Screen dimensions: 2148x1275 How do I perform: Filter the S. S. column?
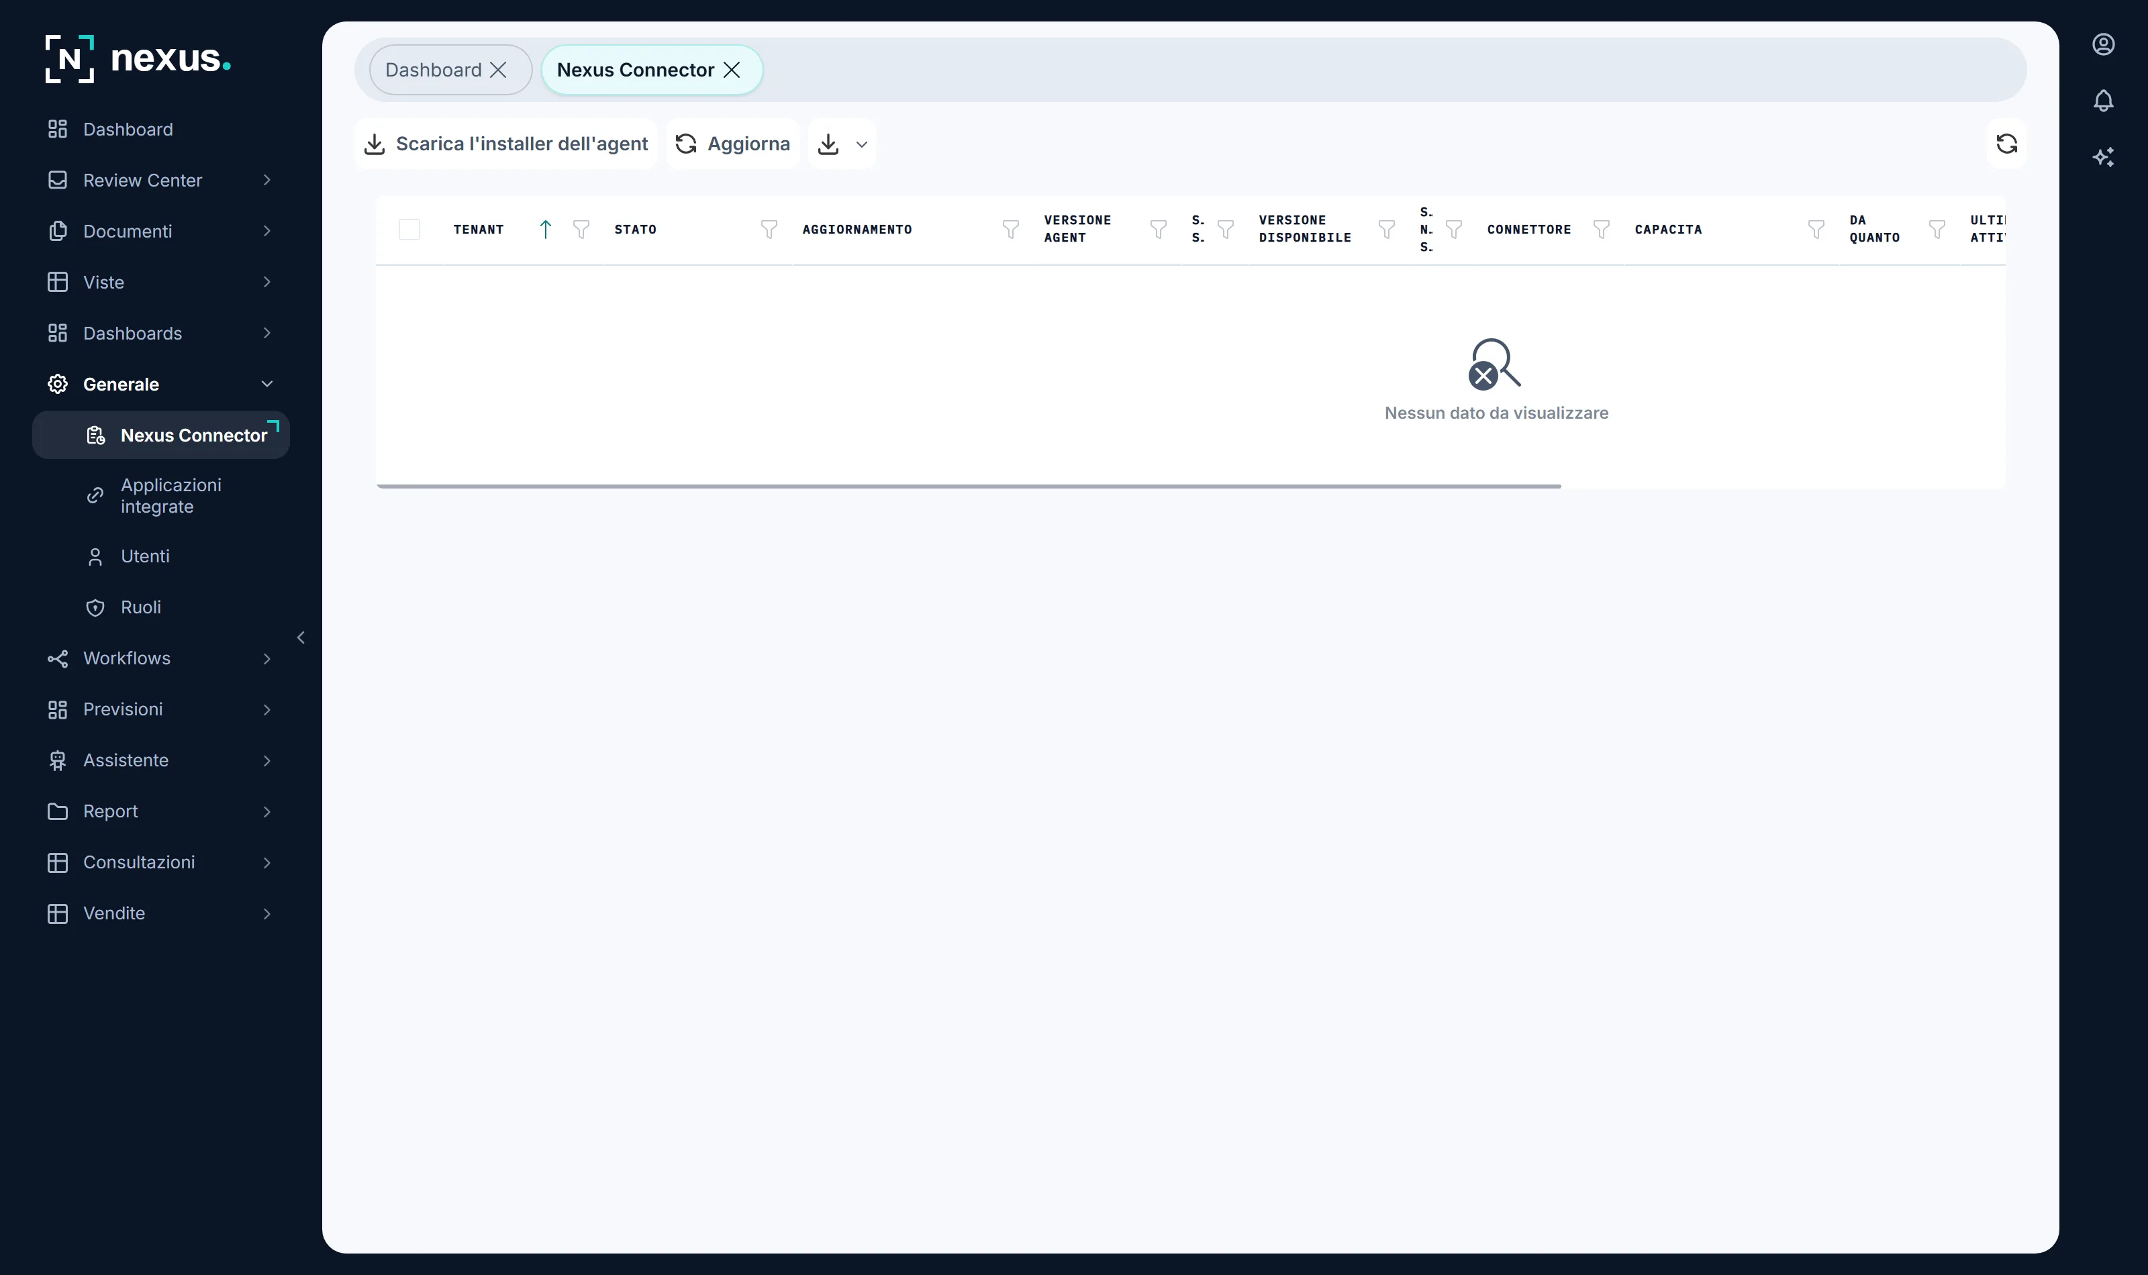[x=1225, y=229]
